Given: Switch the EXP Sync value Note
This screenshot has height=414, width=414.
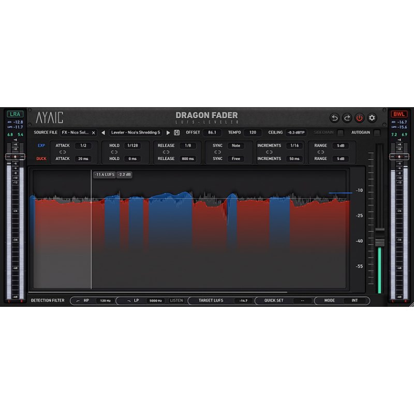Looking at the screenshot, I should pos(236,145).
